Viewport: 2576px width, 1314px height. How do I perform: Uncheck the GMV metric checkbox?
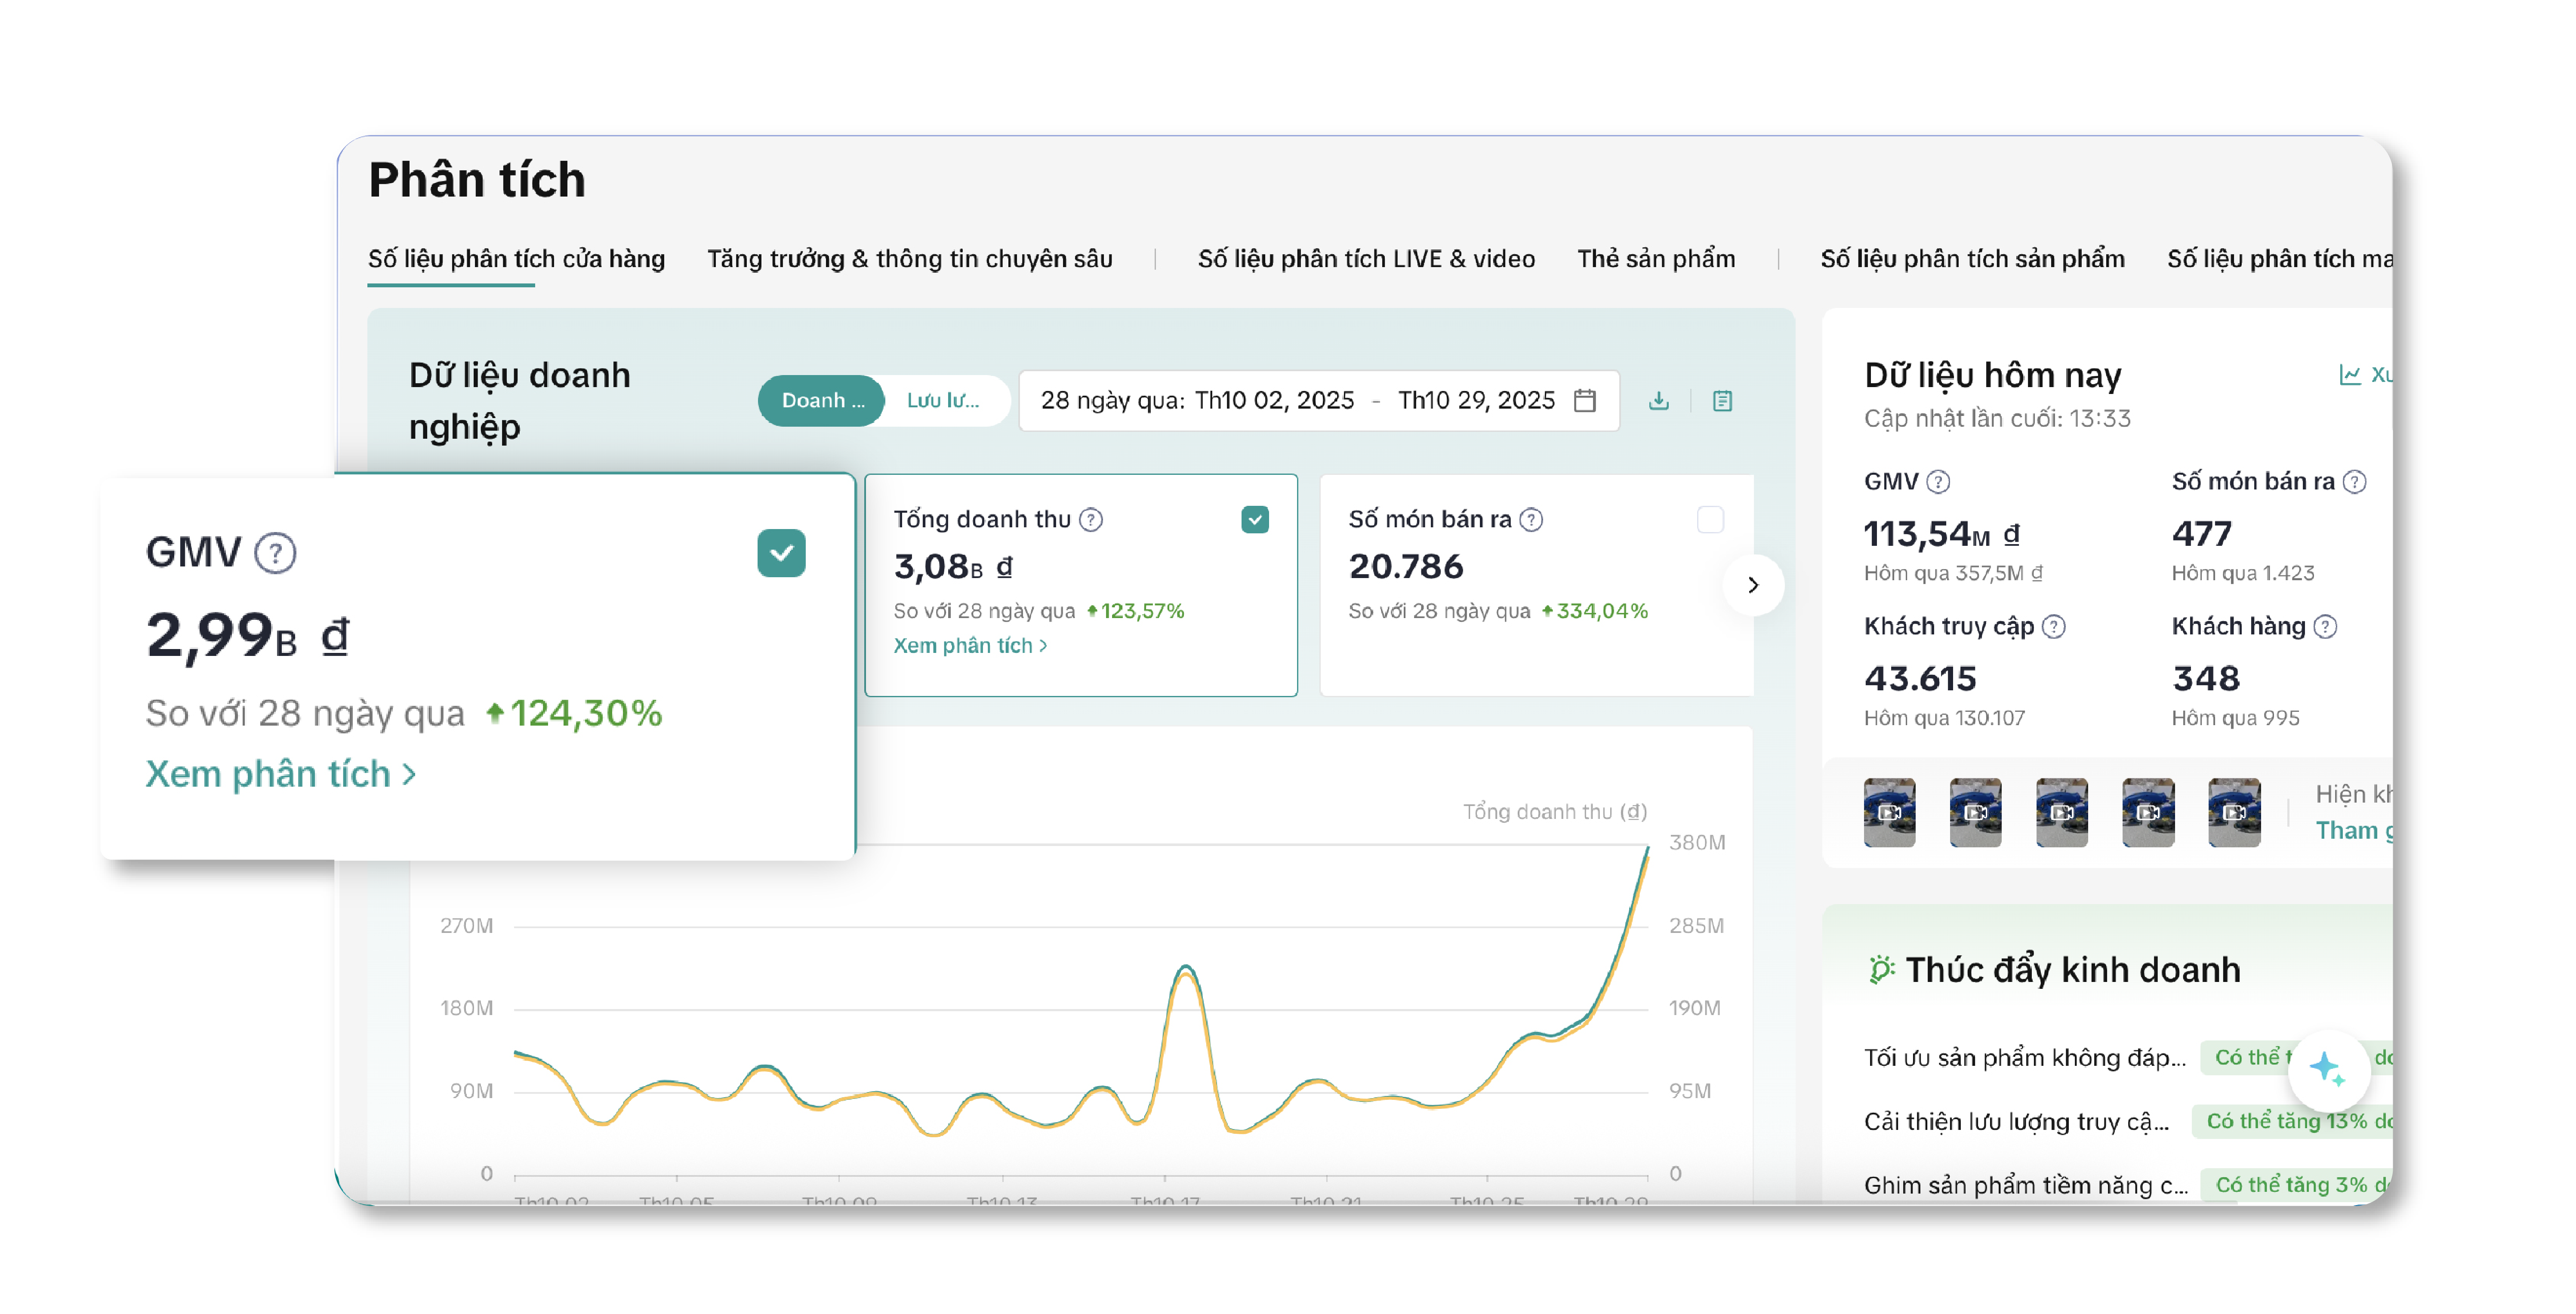(781, 553)
